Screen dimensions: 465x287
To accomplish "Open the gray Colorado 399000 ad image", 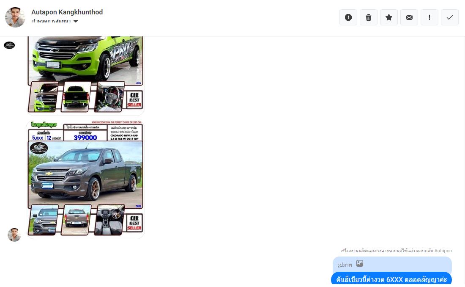I will point(85,179).
